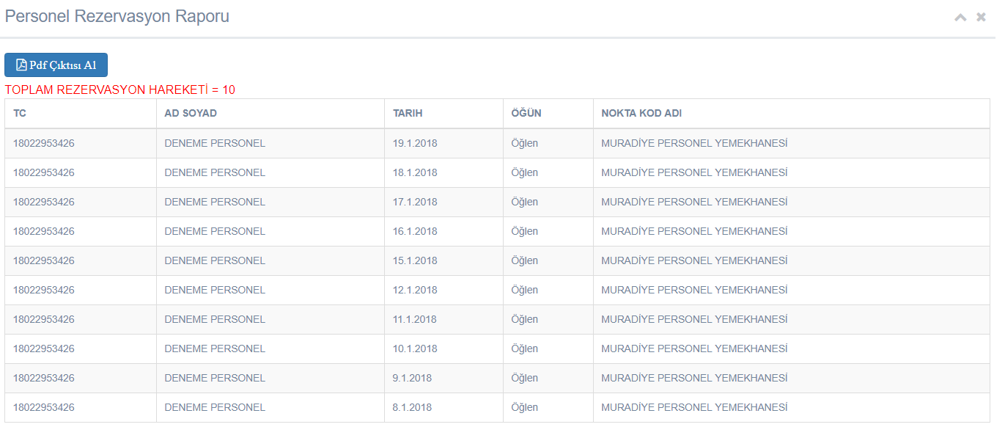Click the 17.1.2018 date entry
This screenshot has width=1005, height=438.
415,202
